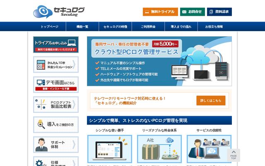Click the chevron on 料金シミュレーション banner
Image resolution: width=265 pixels, height=166 pixels.
pos(74,65)
